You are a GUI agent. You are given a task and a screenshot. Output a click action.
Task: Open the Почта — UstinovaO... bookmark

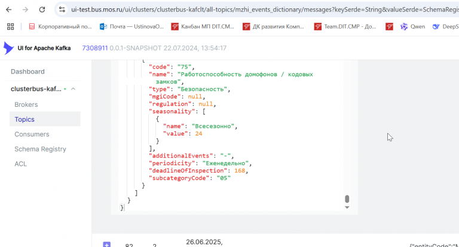pyautogui.click(x=131, y=27)
